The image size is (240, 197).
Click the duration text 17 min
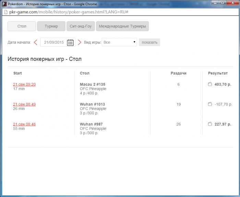19,89
